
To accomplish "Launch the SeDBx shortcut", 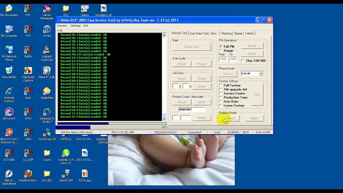I will [28, 52].
